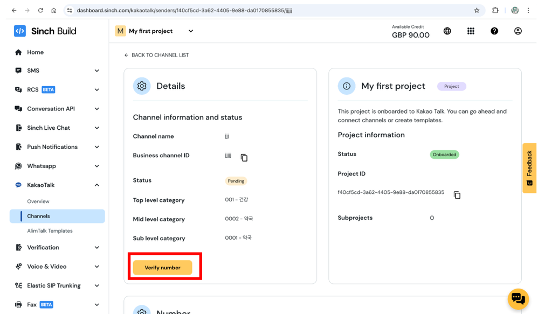Viewport: 538px width, 314px height.
Task: Open the browser three-dot menu
Action: [x=528, y=10]
